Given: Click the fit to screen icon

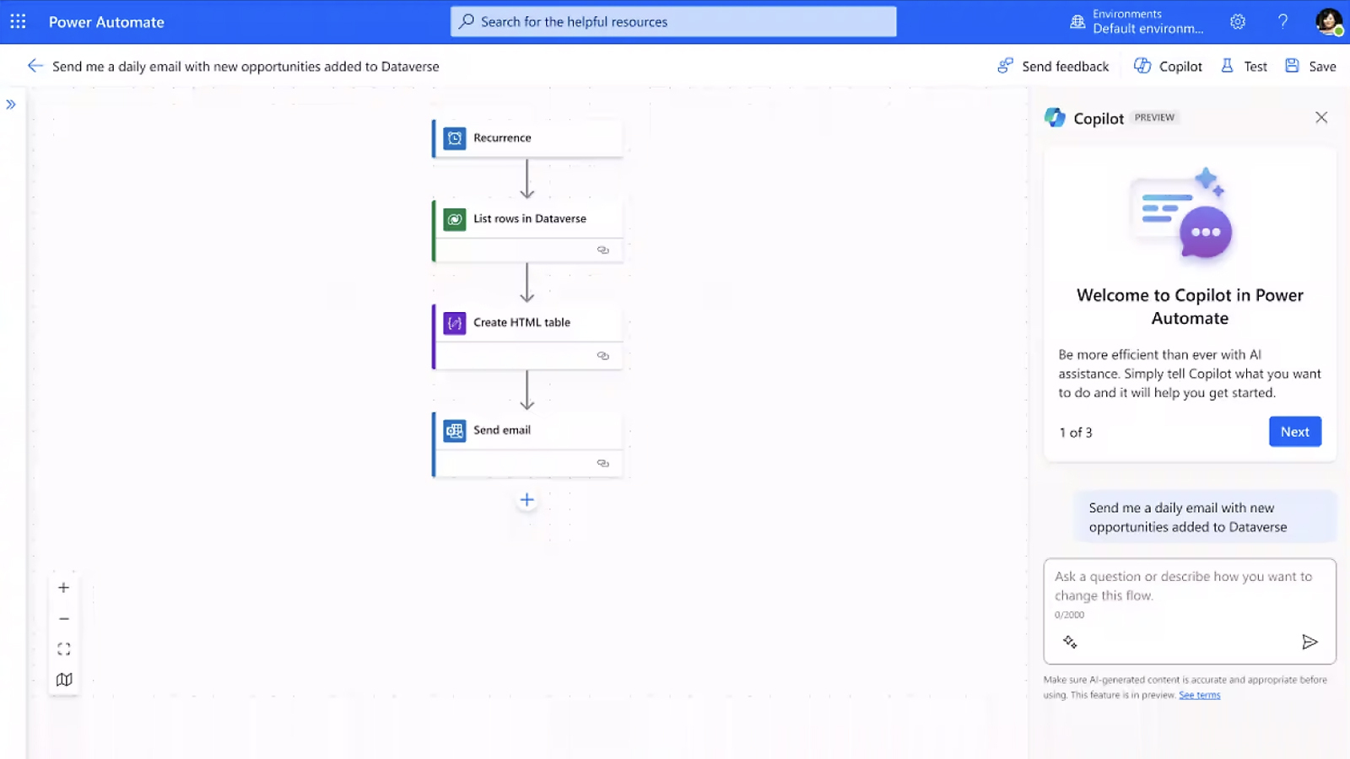Looking at the screenshot, I should pos(63,649).
